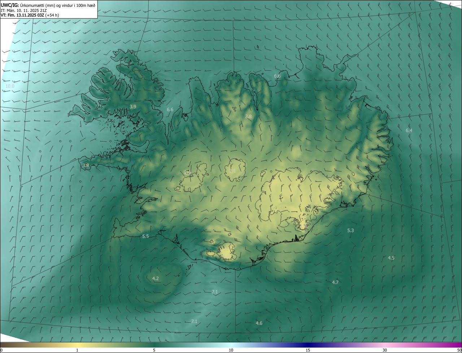The width and height of the screenshot is (462, 353).
Task: Click the 3.9 value over the Westfjords
Action: [133, 106]
